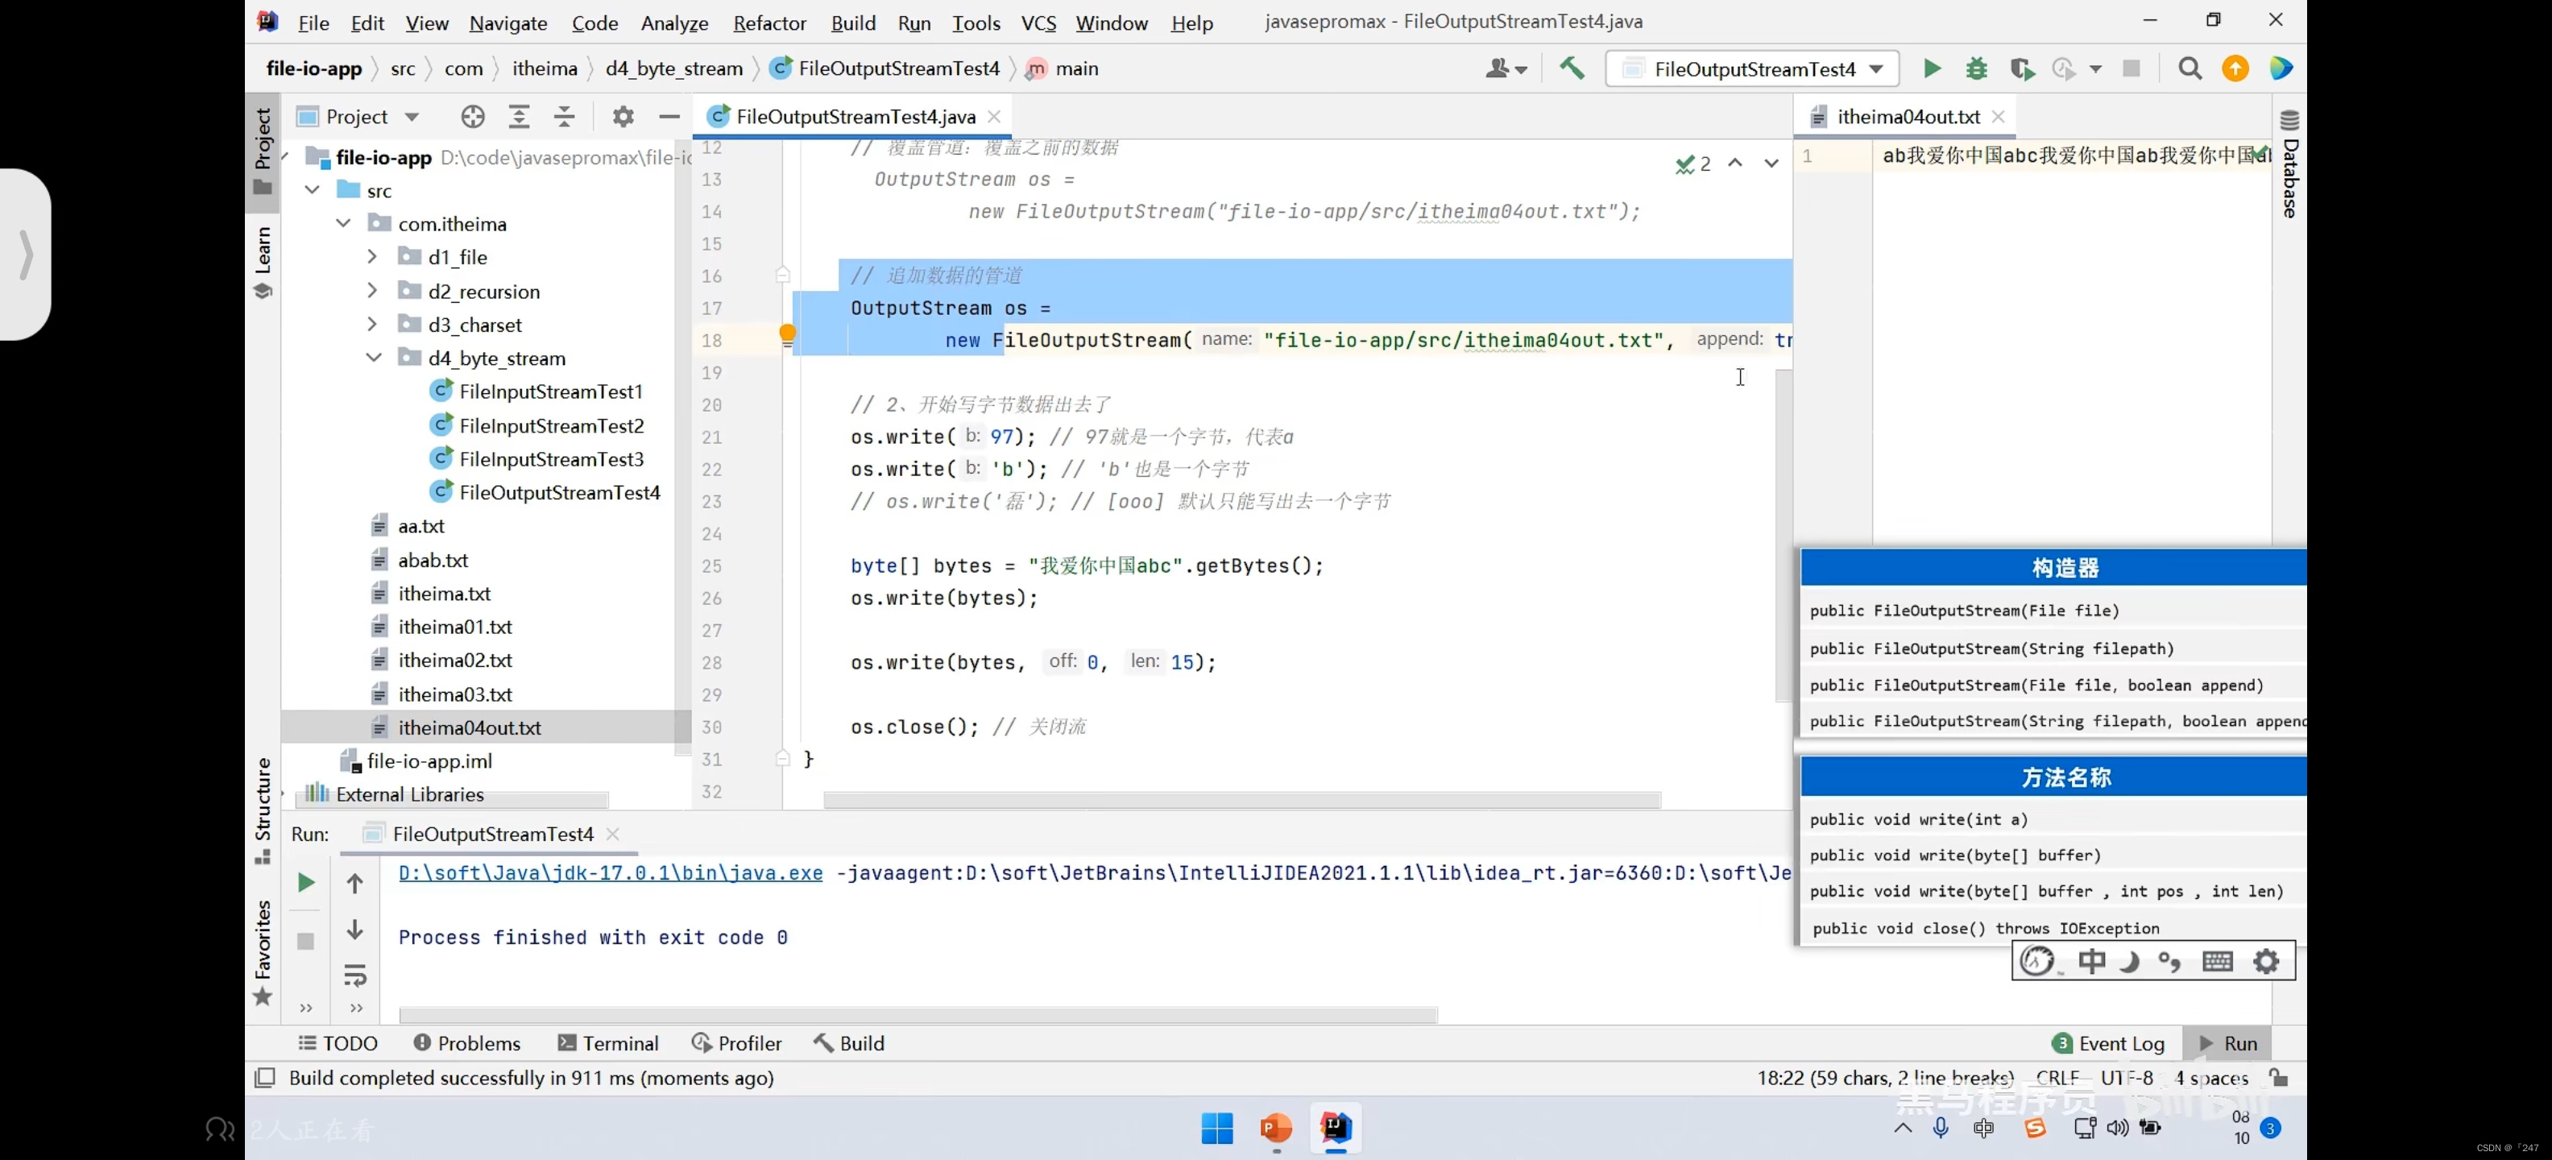The height and width of the screenshot is (1160, 2552).
Task: Click the down arrow in Run console
Action: 354,929
